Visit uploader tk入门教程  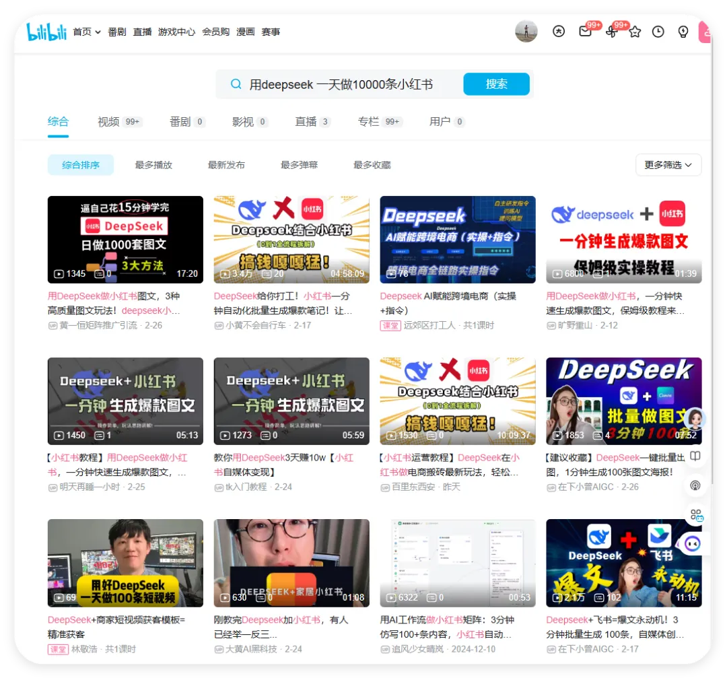(246, 487)
